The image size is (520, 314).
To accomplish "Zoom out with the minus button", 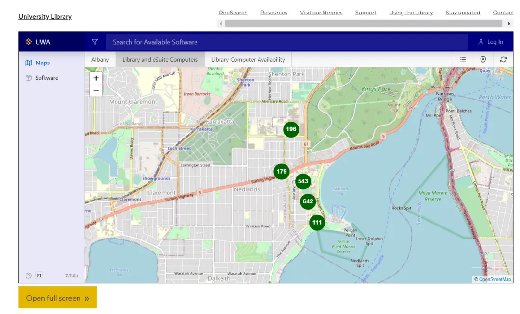I will pos(96,90).
